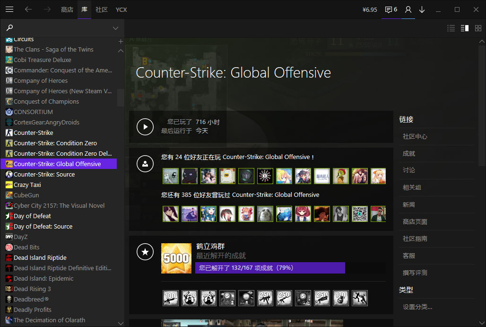This screenshot has width=486, height=327.
Task: Open the user profile icon
Action: (408, 9)
